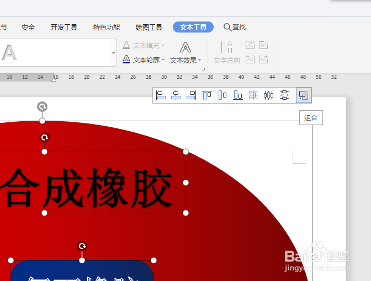
Task: Expand the art text style gallery
Action: pyautogui.click(x=113, y=53)
